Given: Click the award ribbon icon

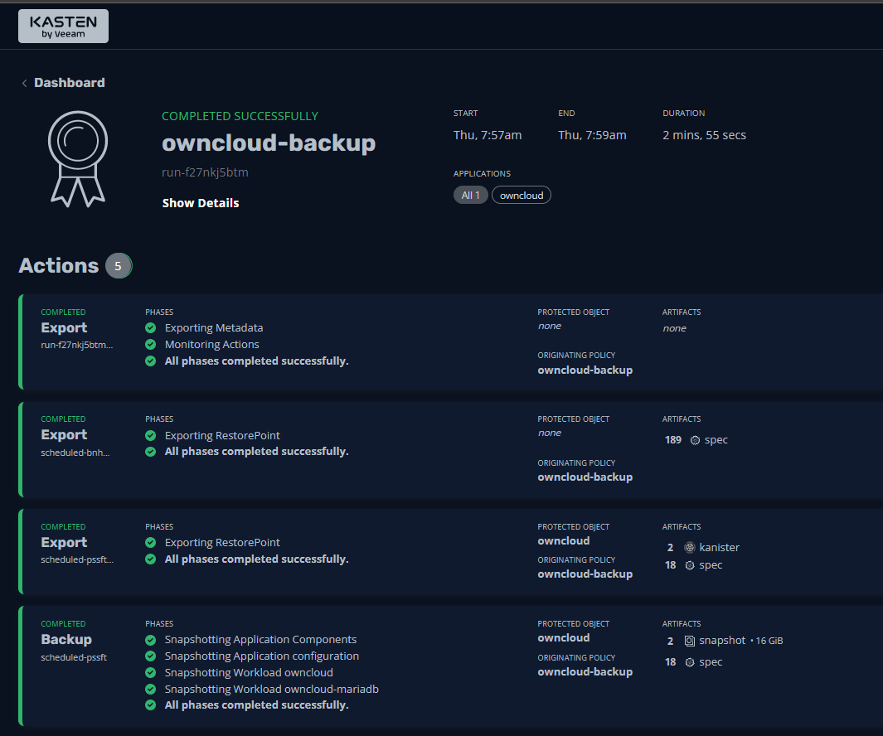Looking at the screenshot, I should 76,157.
